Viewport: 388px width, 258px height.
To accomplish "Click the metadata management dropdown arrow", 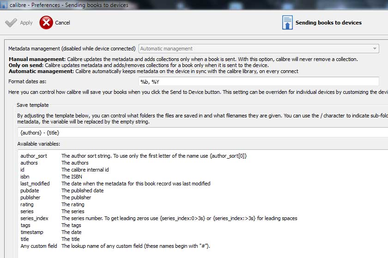I will coord(375,49).
